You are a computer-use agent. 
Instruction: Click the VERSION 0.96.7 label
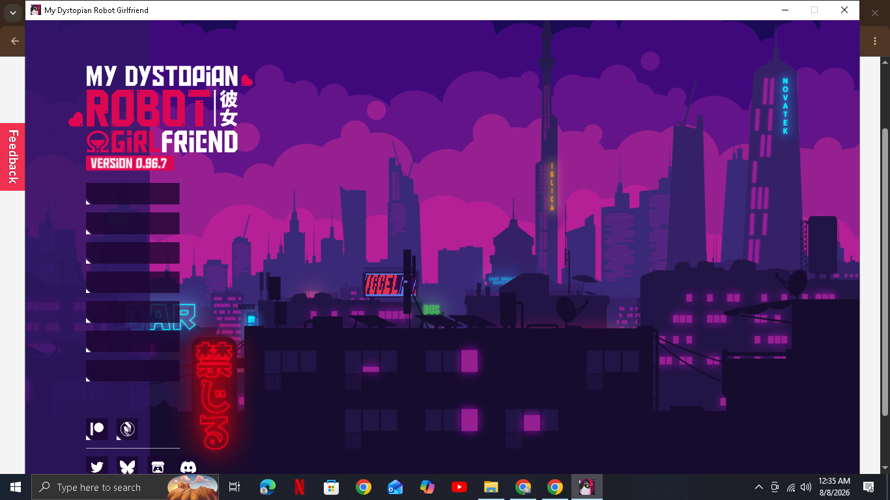pos(129,163)
